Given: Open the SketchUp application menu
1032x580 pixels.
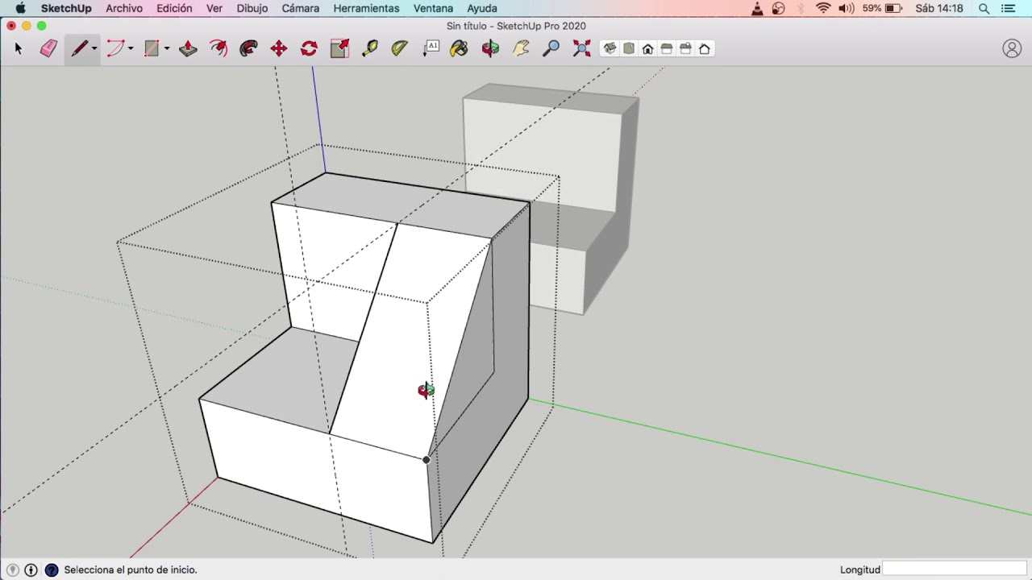Looking at the screenshot, I should 66,8.
